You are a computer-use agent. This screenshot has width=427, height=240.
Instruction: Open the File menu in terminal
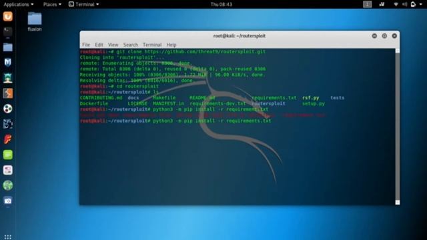(86, 45)
